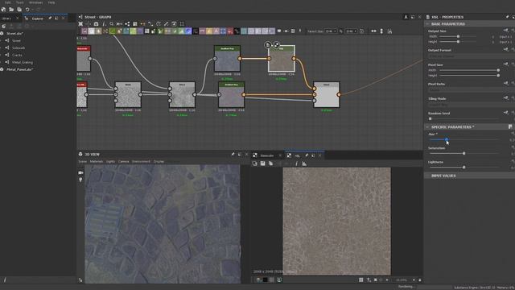Expand the Input Values section
This screenshot has height=290, width=515.
[x=443, y=176]
